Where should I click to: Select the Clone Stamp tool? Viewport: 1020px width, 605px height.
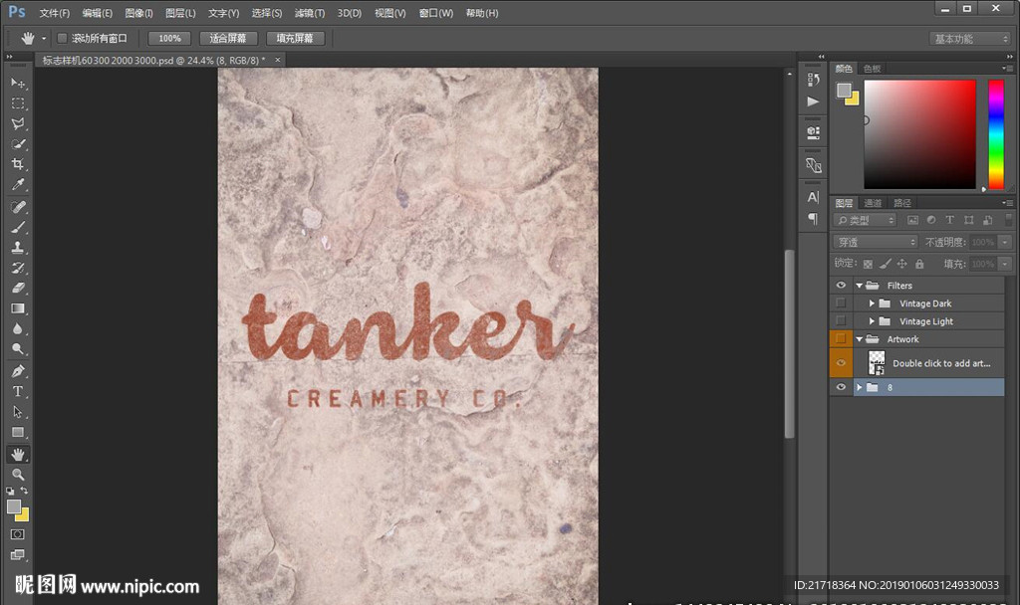[x=18, y=248]
